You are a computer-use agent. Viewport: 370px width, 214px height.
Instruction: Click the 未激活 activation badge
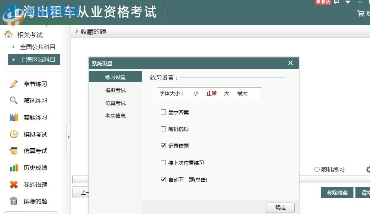coord(323,2)
